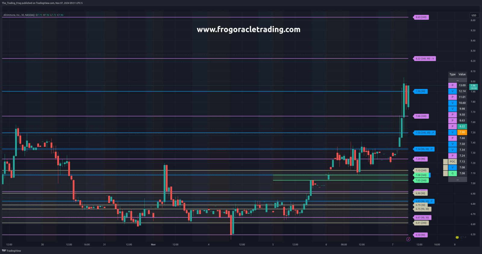Click the POC type cell
The height and width of the screenshot is (254, 482).
452,161
